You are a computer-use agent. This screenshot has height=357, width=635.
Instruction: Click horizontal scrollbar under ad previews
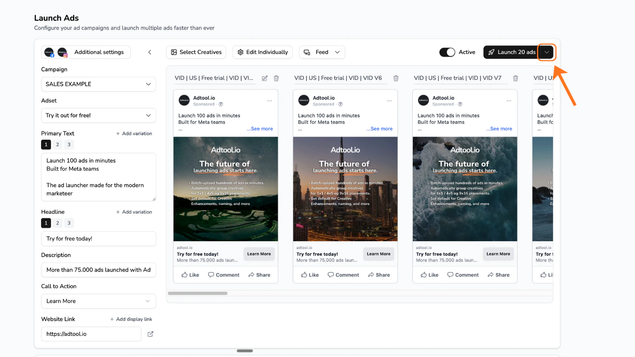click(x=198, y=294)
